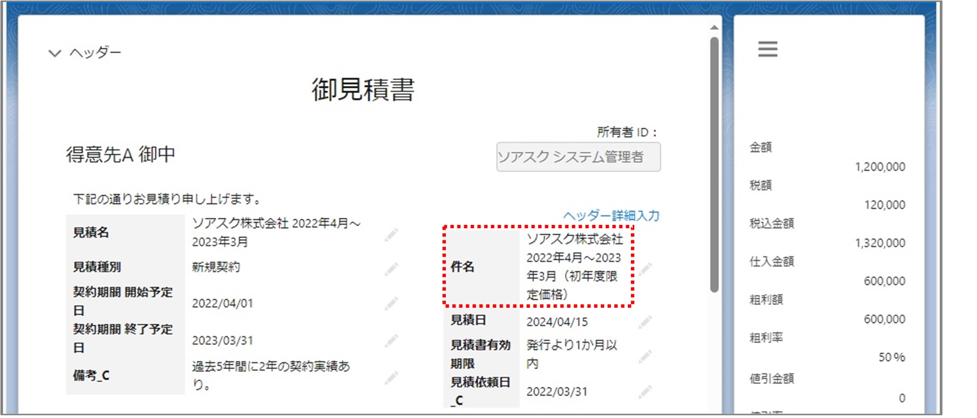Viewport: 977px width, 418px height.
Task: Edit 見積依頼日_C pencil icon
Action: (x=645, y=392)
